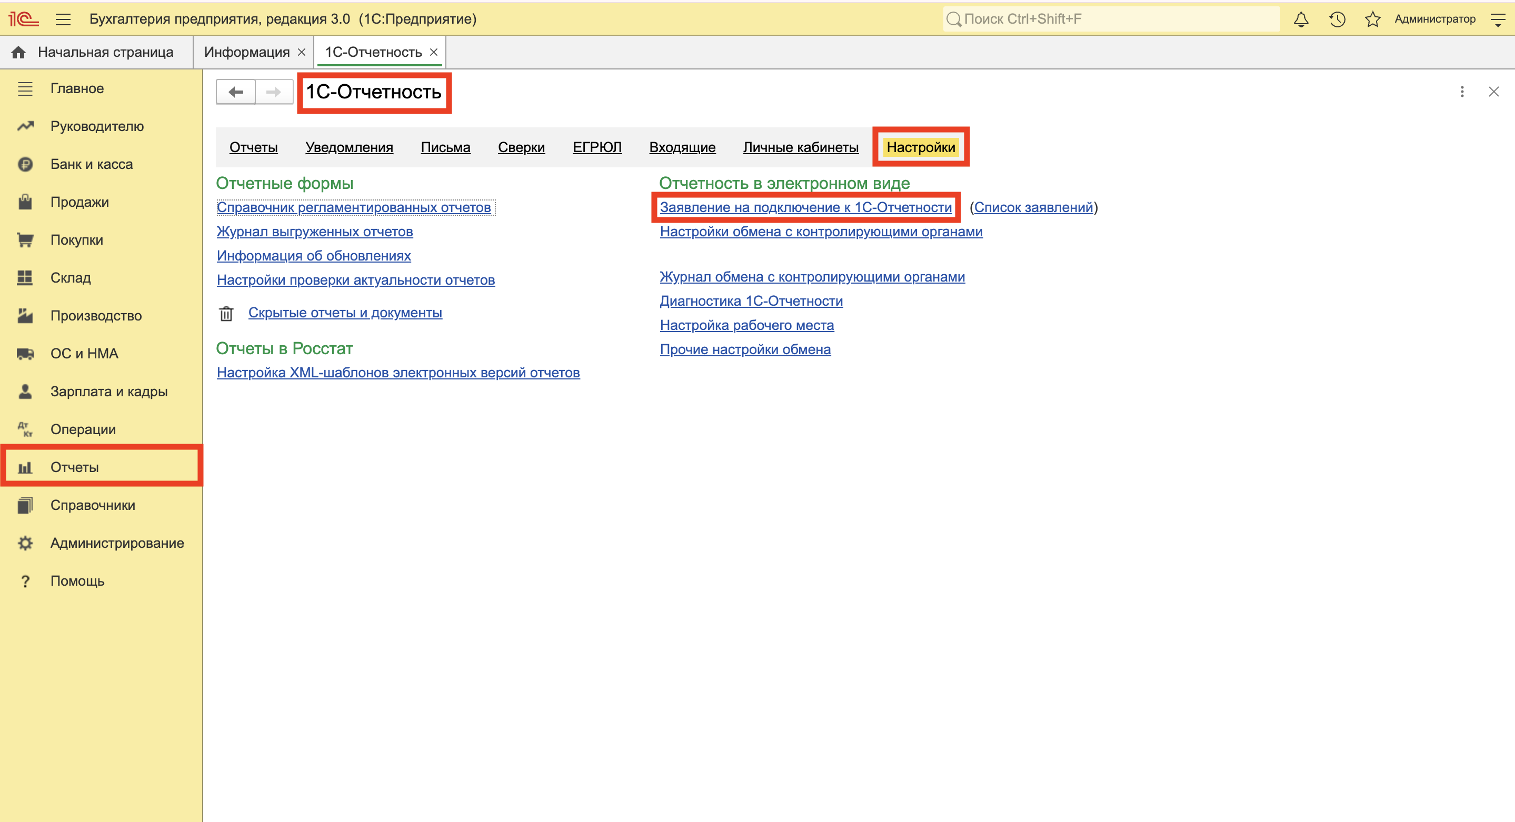The width and height of the screenshot is (1515, 822).
Task: Open the Личные кабинеты tab
Action: click(x=801, y=147)
